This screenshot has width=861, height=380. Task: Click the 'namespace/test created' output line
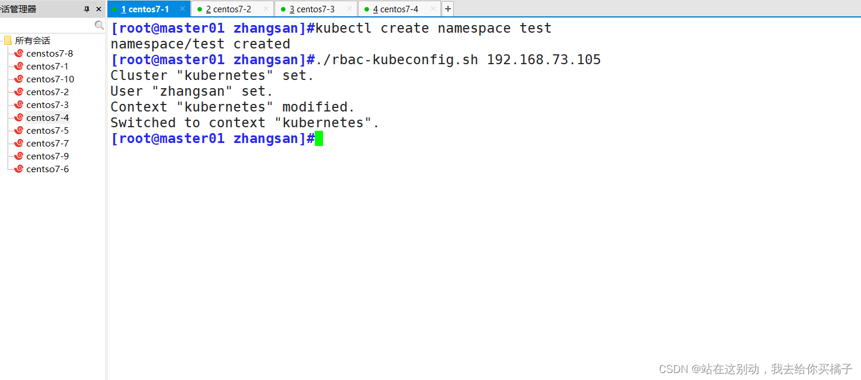click(x=200, y=44)
